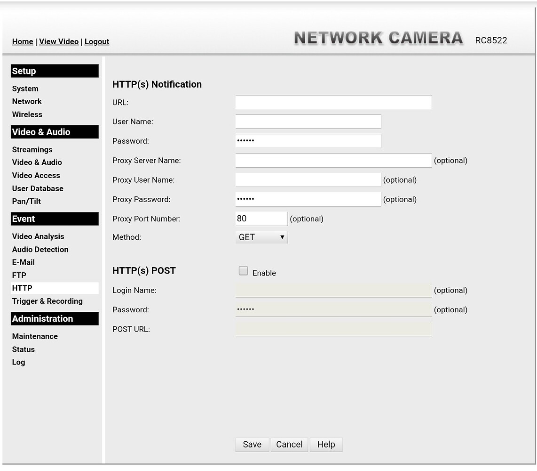Open the Video & Audio page
This screenshot has width=537, height=471.
tap(37, 162)
